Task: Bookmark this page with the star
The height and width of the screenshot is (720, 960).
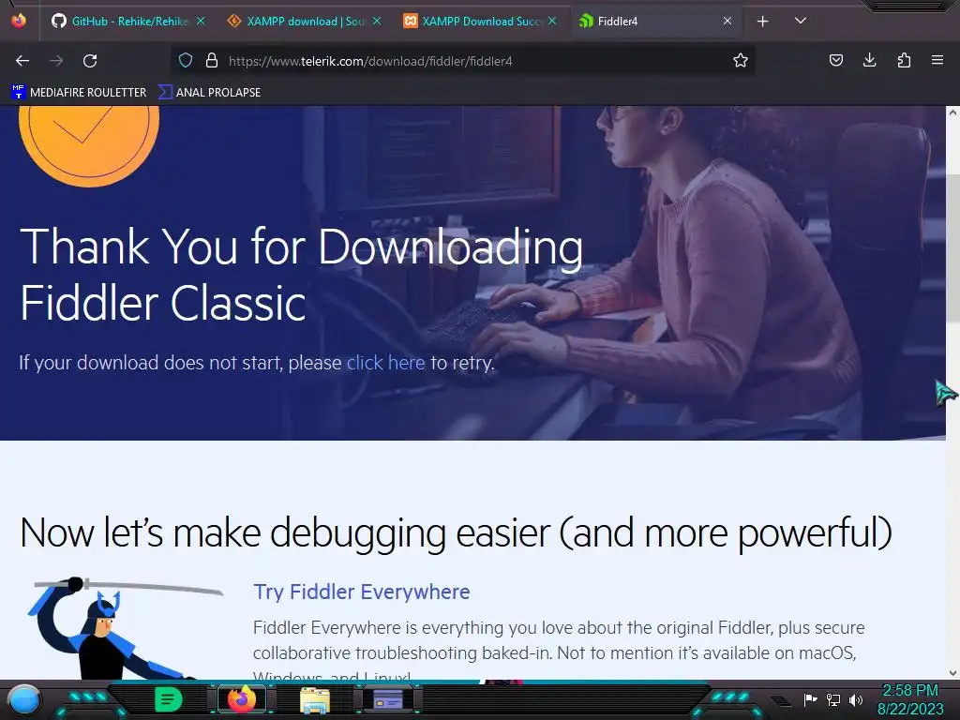Action: 741,60
